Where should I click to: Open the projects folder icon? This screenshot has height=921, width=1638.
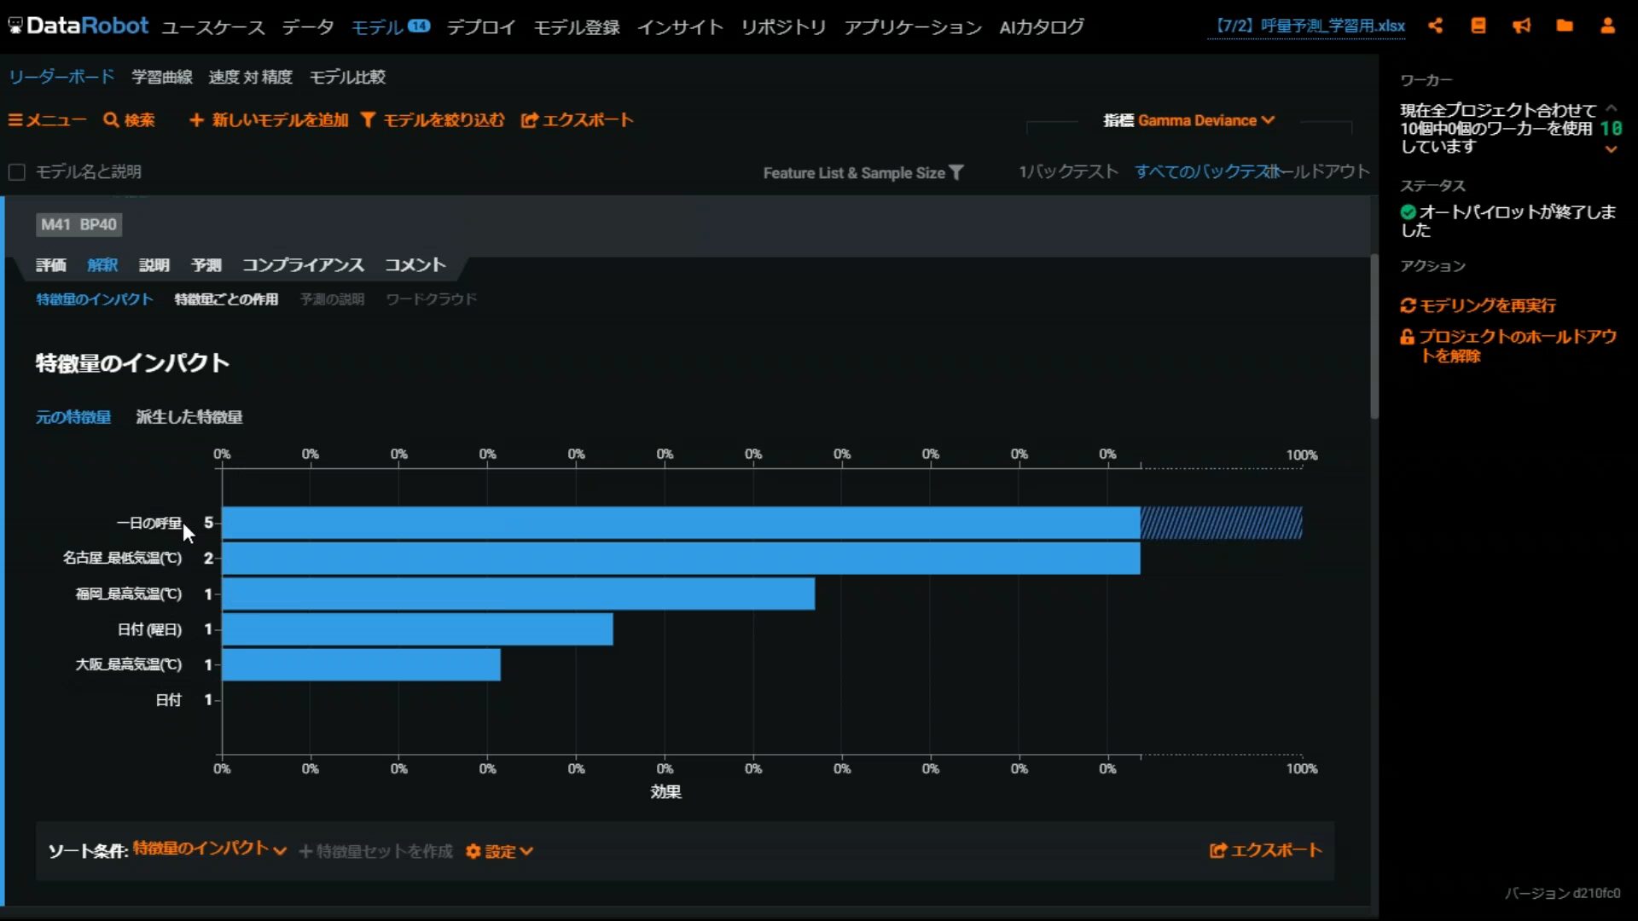[1565, 26]
